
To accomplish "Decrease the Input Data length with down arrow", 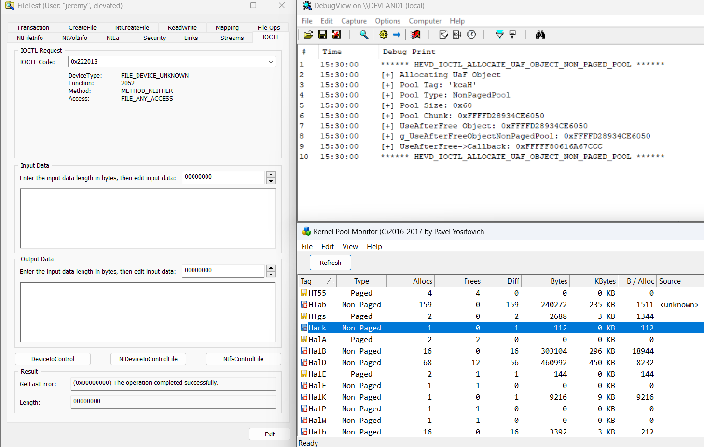I will click(271, 181).
